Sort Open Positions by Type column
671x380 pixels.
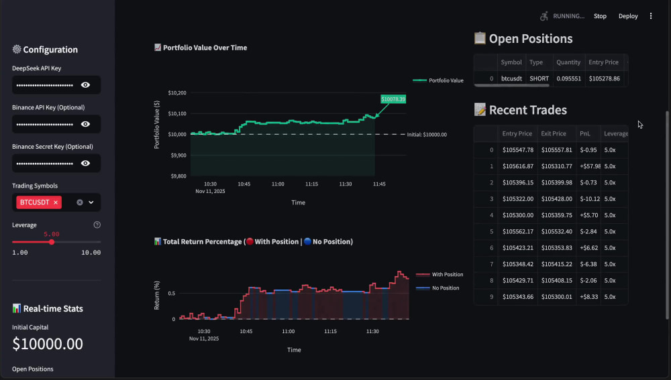(x=539, y=62)
